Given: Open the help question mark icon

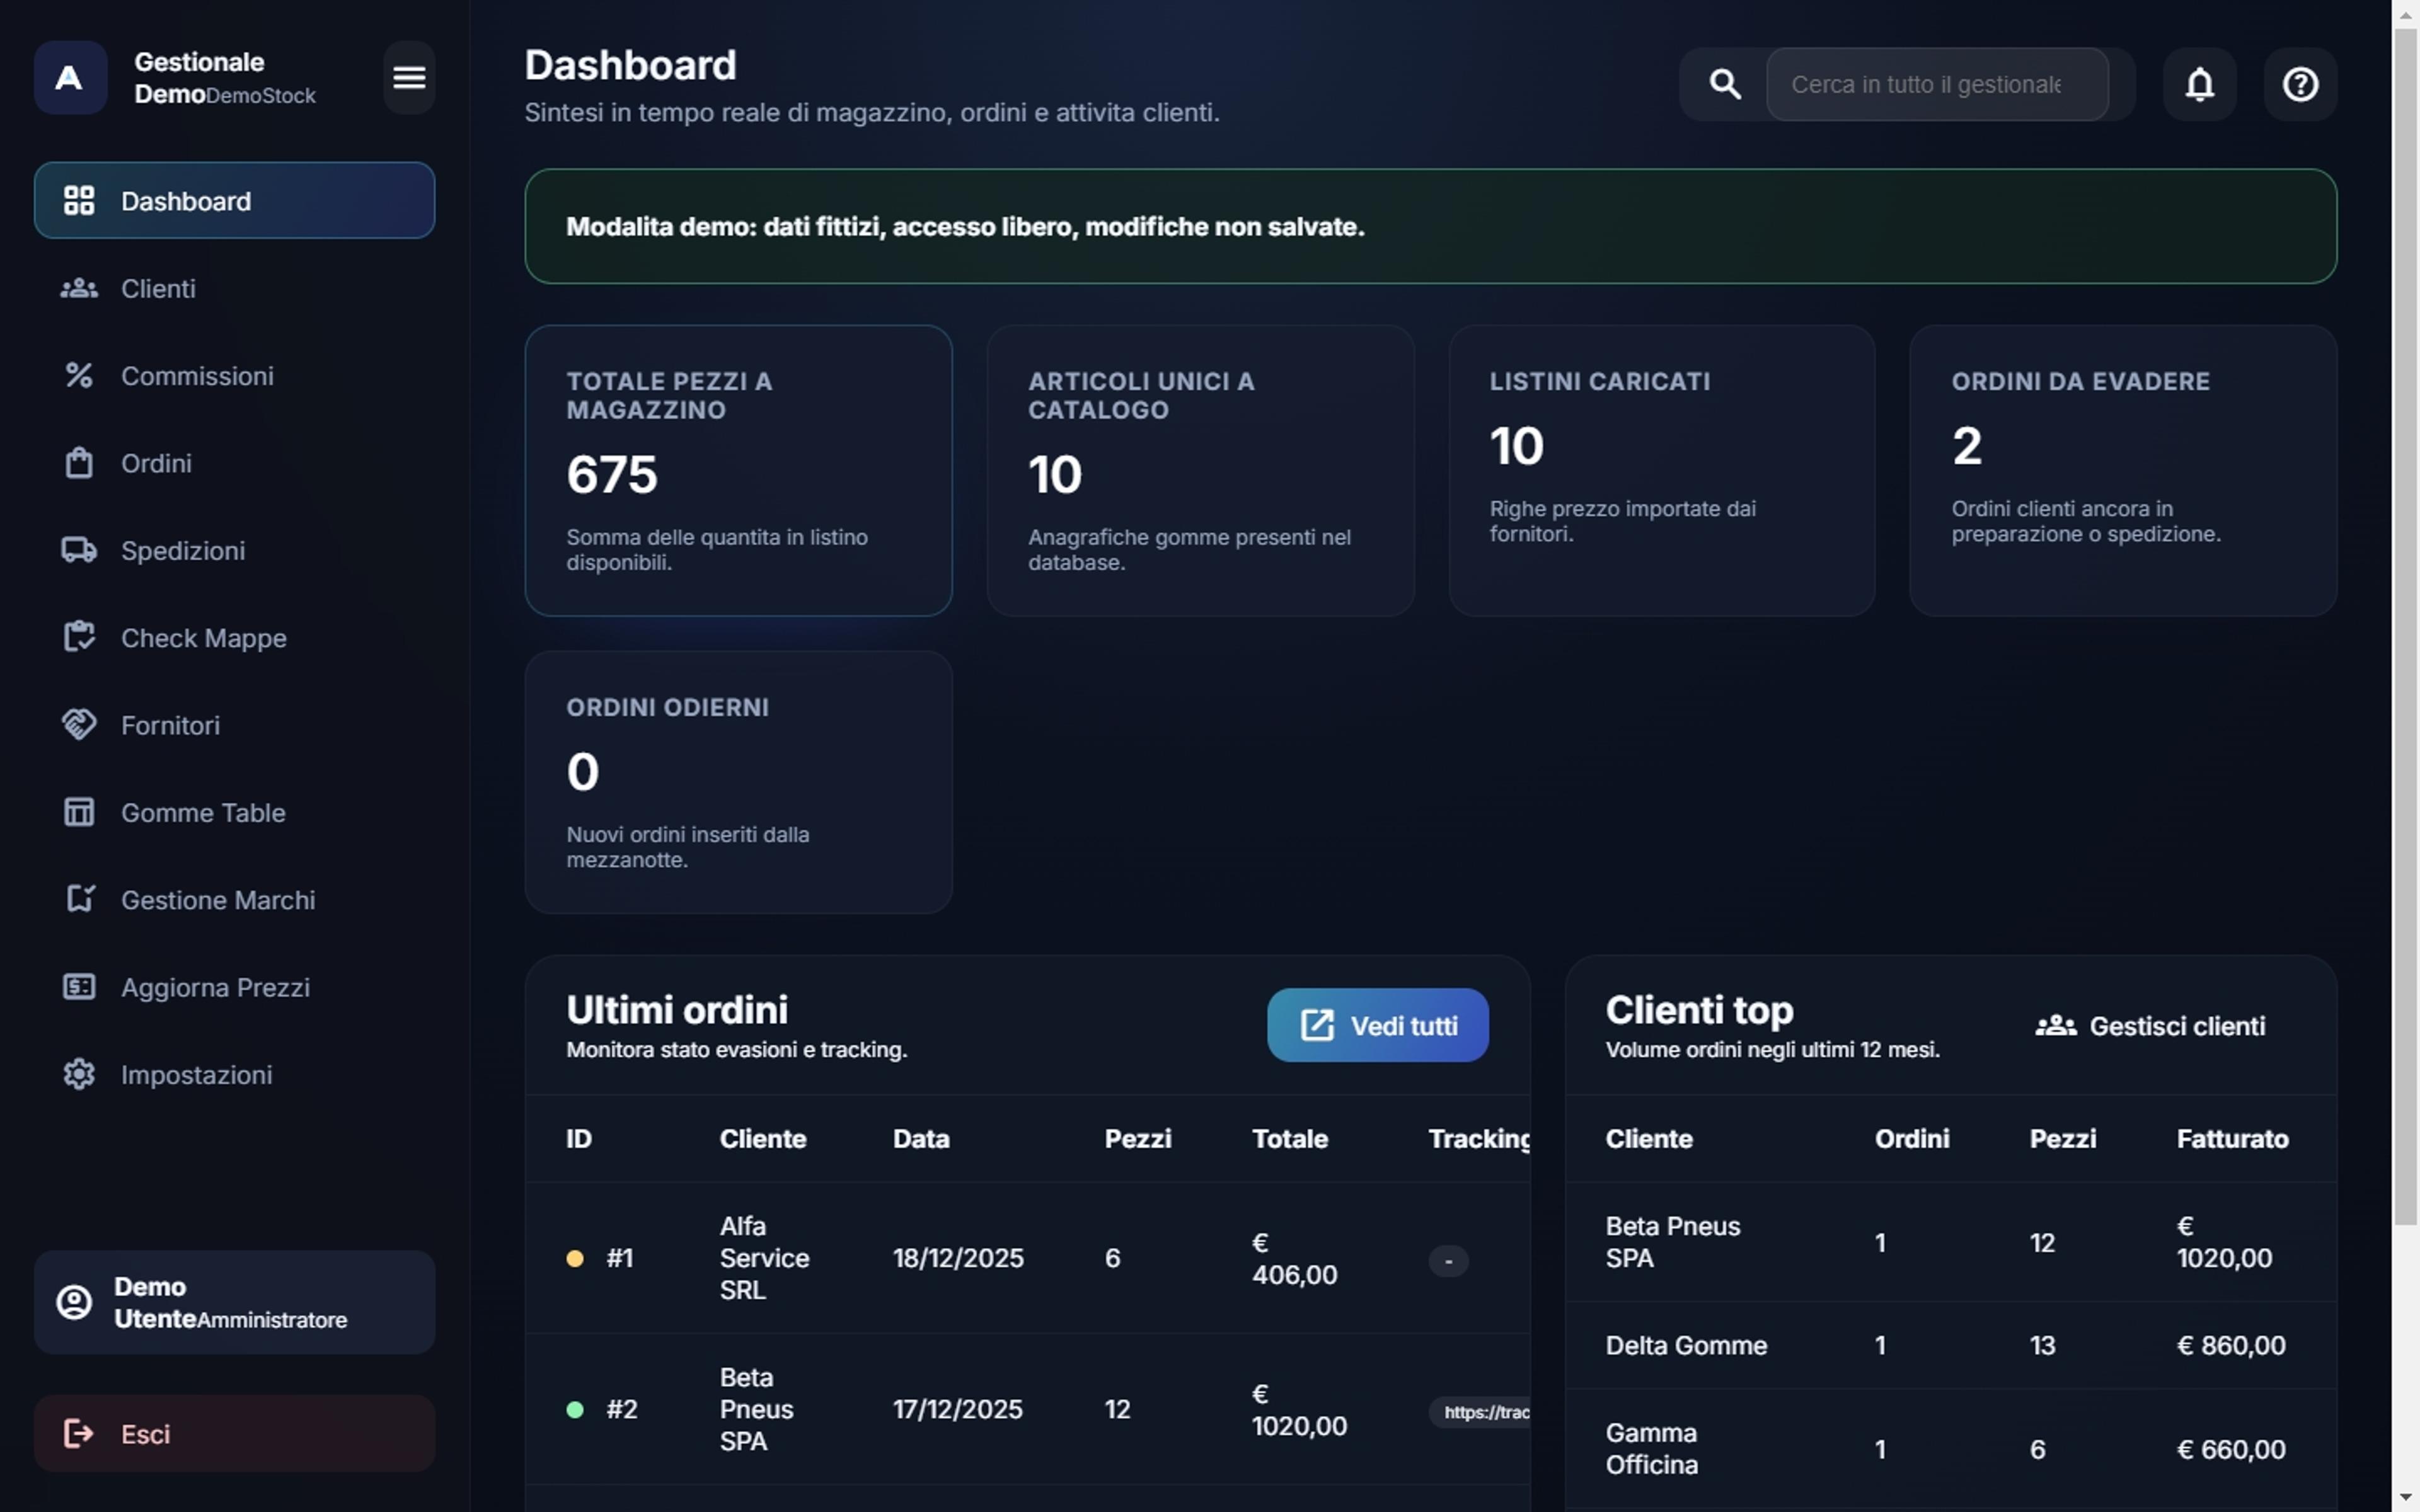Looking at the screenshot, I should (2301, 84).
